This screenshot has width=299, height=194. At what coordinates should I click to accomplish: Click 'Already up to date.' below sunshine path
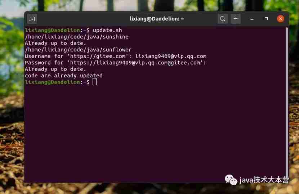55,43
